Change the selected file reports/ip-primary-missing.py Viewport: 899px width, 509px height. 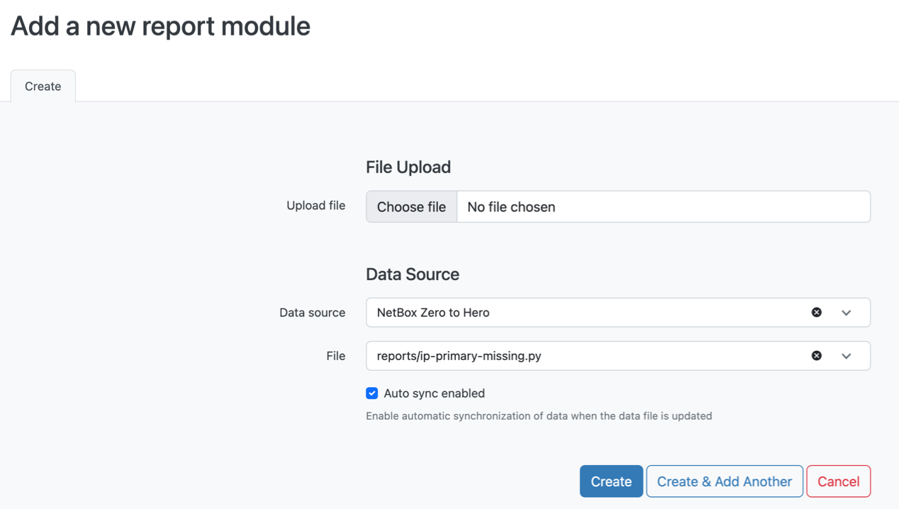click(567, 355)
